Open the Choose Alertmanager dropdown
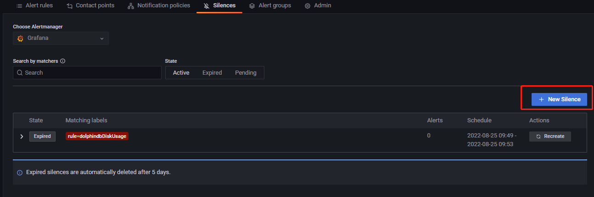594x197 pixels. (61, 38)
